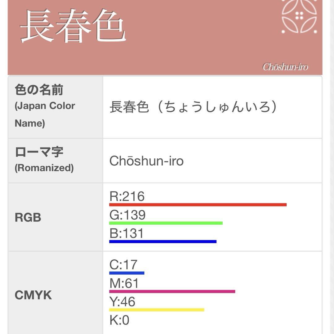Click the R:216 value text
Viewport: 334px width, 334px height.
click(127, 196)
